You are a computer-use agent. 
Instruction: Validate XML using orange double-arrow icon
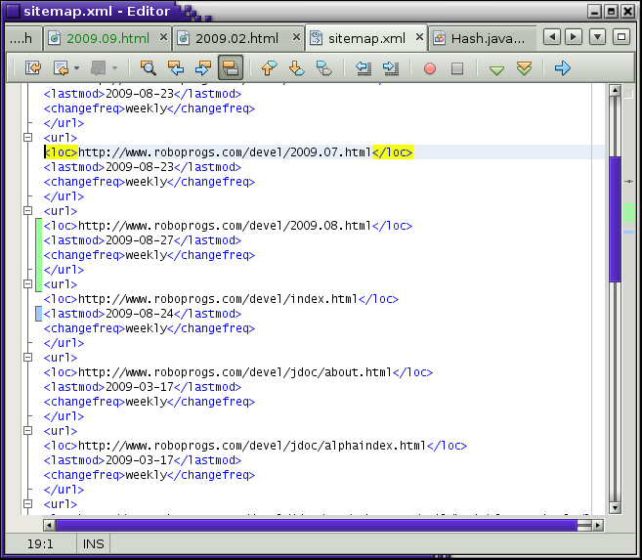pos(524,68)
